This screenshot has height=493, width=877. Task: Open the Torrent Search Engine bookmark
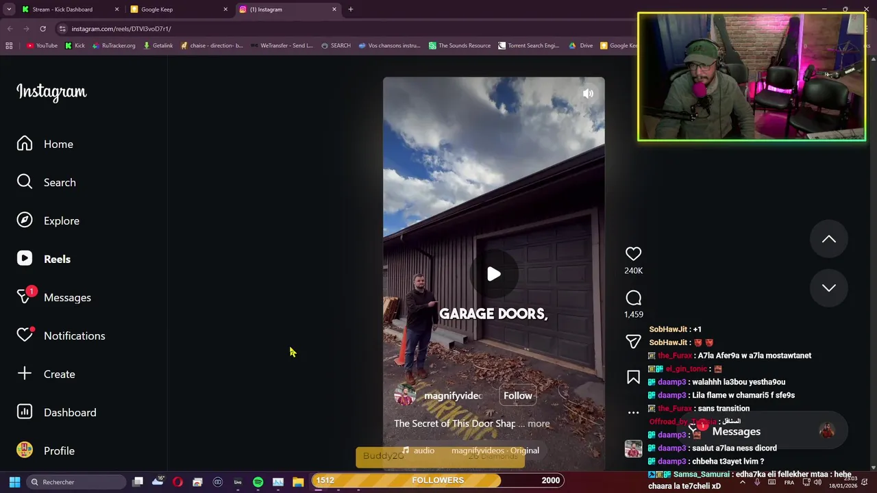[529, 46]
